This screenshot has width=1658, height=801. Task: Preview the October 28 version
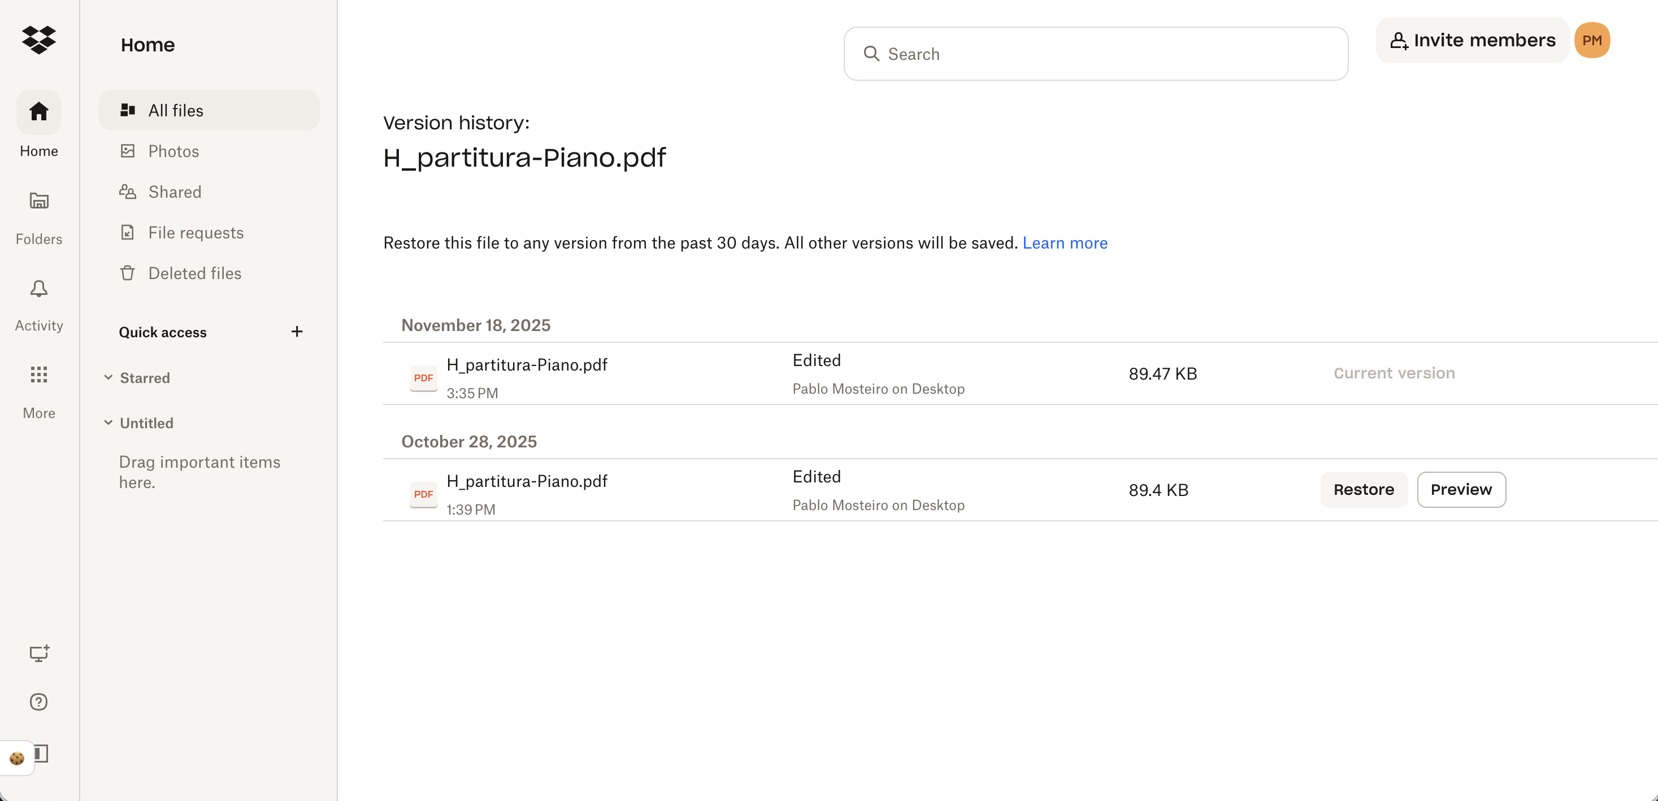click(x=1461, y=490)
